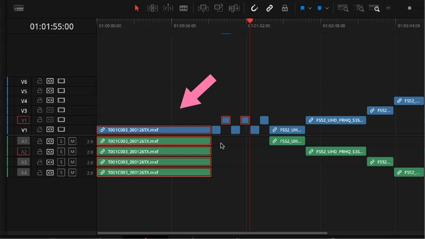Click the Detail Zoom icon

[x=360, y=8]
